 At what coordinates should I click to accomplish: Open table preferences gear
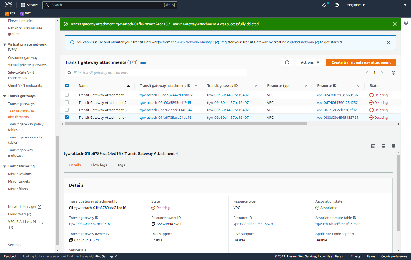point(394,73)
